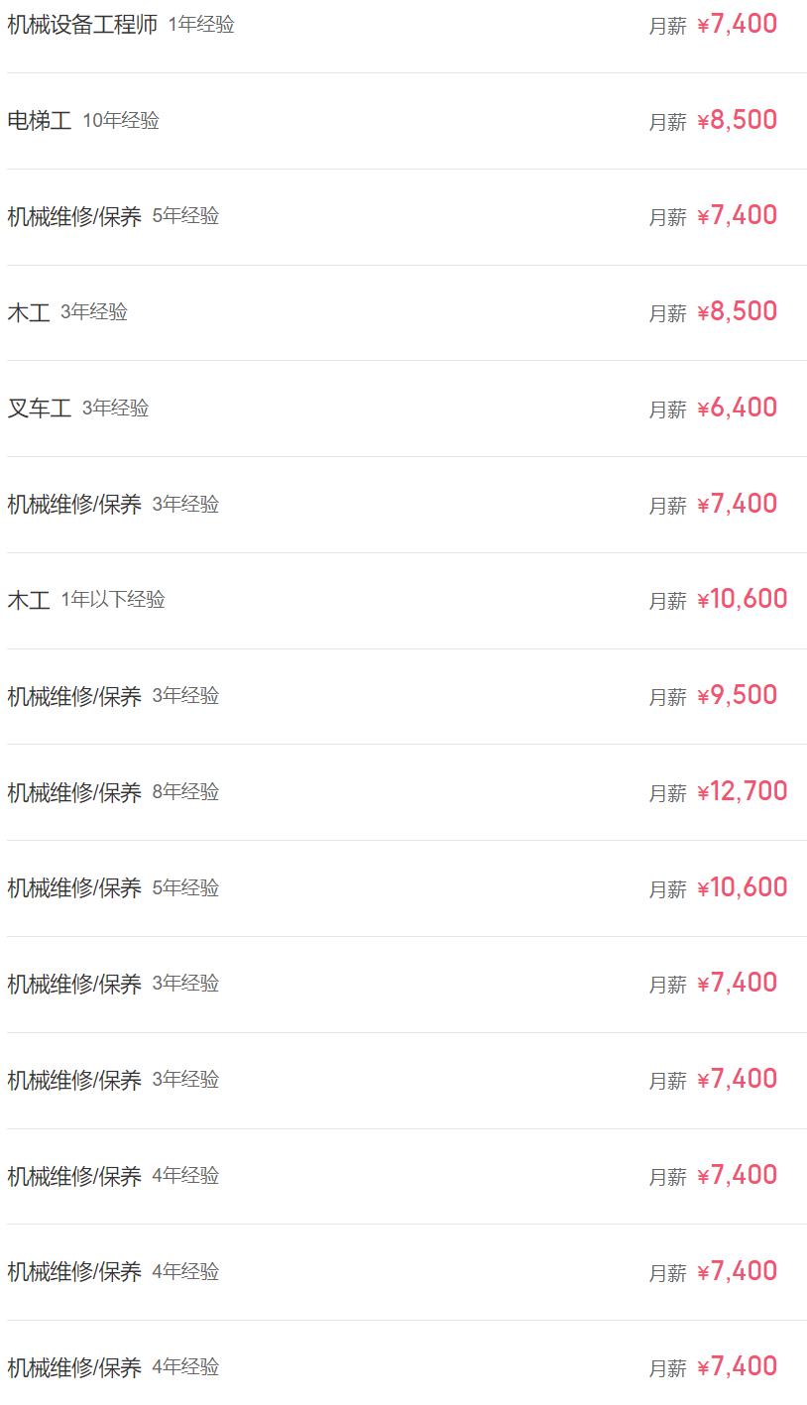Open the 机械设备工程师 job listing
Screen dimensions: 807x1405
[82, 25]
